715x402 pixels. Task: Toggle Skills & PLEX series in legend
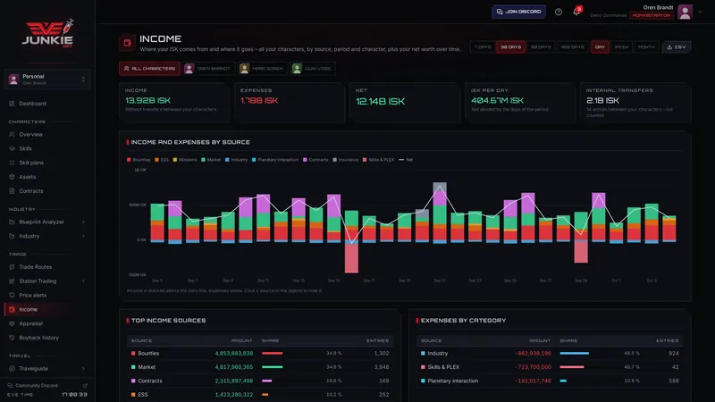(x=378, y=160)
